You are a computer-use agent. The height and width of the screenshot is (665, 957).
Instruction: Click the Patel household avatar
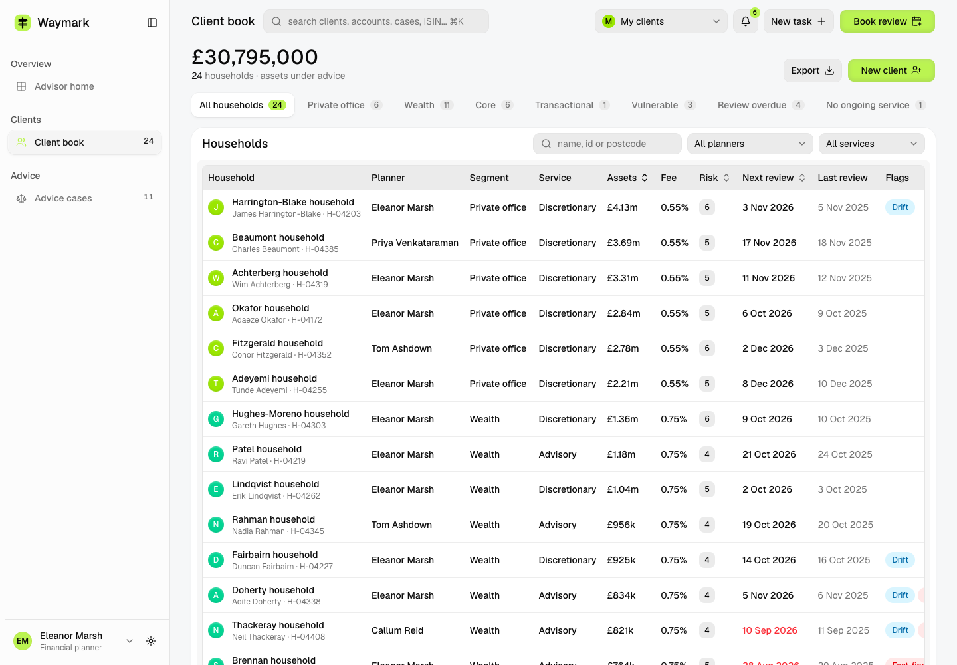tap(216, 454)
